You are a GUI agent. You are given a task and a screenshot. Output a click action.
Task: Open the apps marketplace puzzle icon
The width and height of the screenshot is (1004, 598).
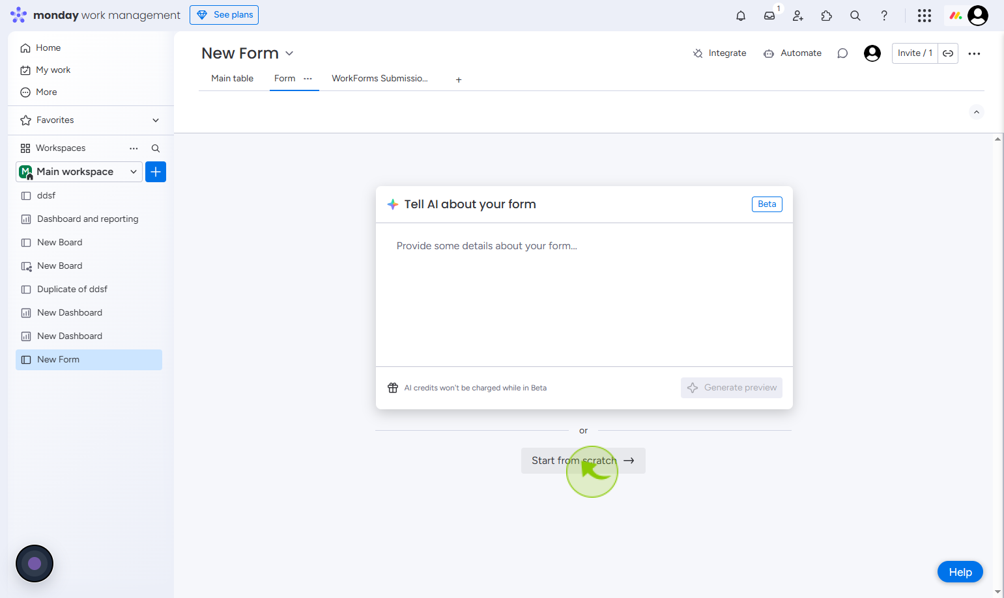(x=827, y=16)
